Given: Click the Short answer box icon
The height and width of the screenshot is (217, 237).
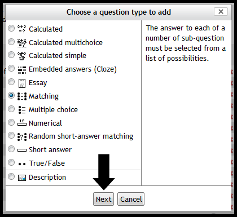Looking at the screenshot, I should [22, 150].
